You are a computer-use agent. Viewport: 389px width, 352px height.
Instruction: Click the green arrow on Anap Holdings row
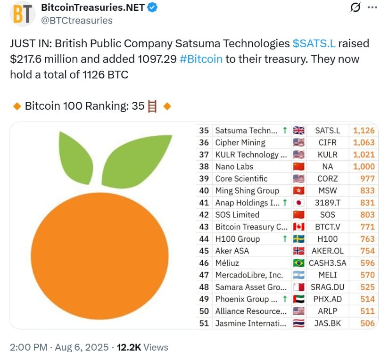[x=285, y=203]
